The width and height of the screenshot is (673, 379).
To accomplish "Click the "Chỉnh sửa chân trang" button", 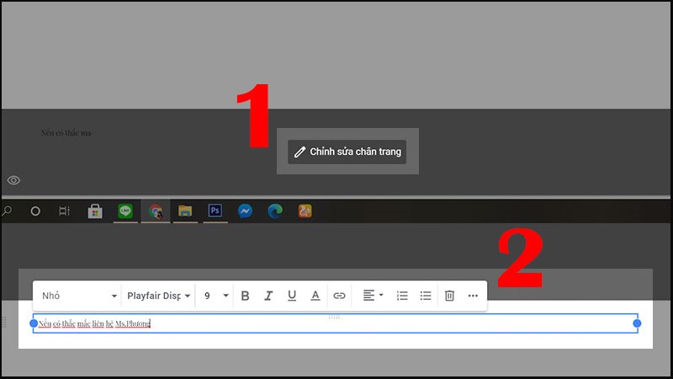I will click(x=347, y=152).
